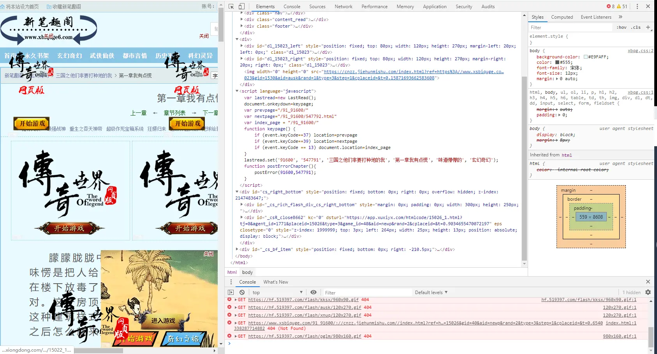Toggle the .cls element classes pane

[636, 27]
